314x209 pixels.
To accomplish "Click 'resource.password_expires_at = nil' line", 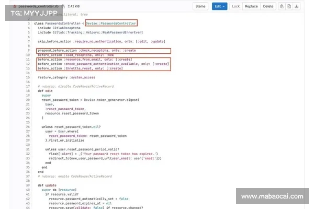I will coord(80,203).
